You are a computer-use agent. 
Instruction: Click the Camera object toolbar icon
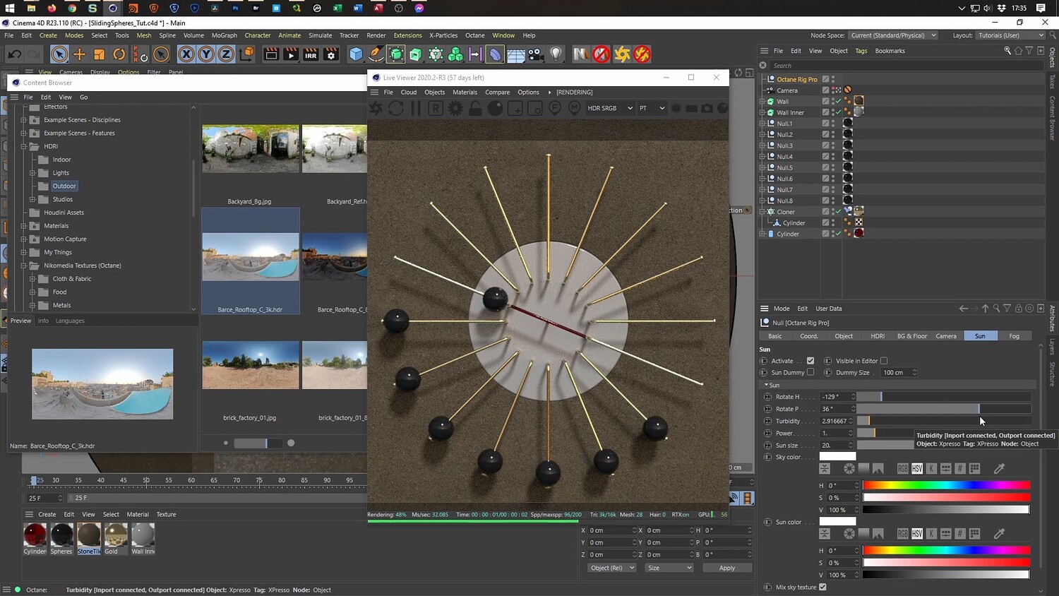pos(536,54)
